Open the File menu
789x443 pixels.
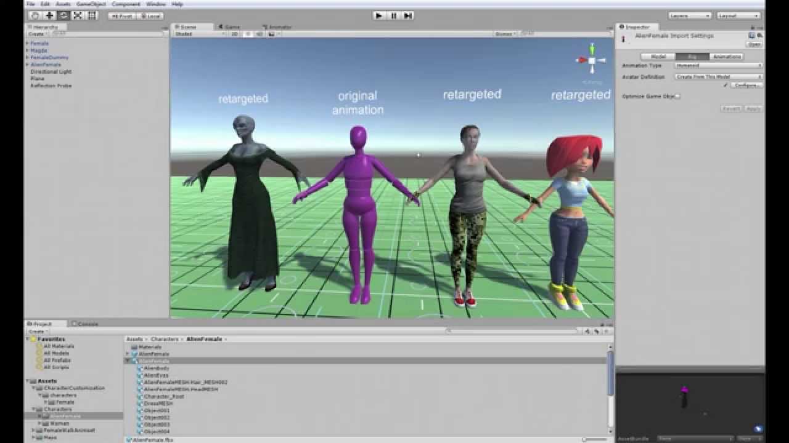(x=30, y=4)
